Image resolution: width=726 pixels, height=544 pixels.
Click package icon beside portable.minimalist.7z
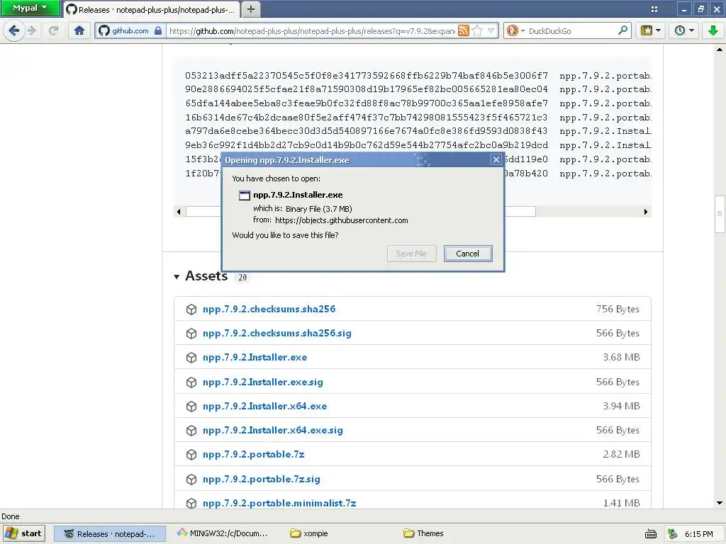pos(191,504)
